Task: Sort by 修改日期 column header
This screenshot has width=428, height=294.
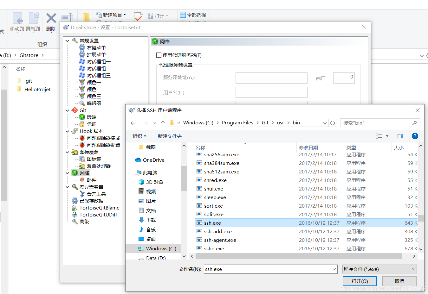Action: [320, 147]
